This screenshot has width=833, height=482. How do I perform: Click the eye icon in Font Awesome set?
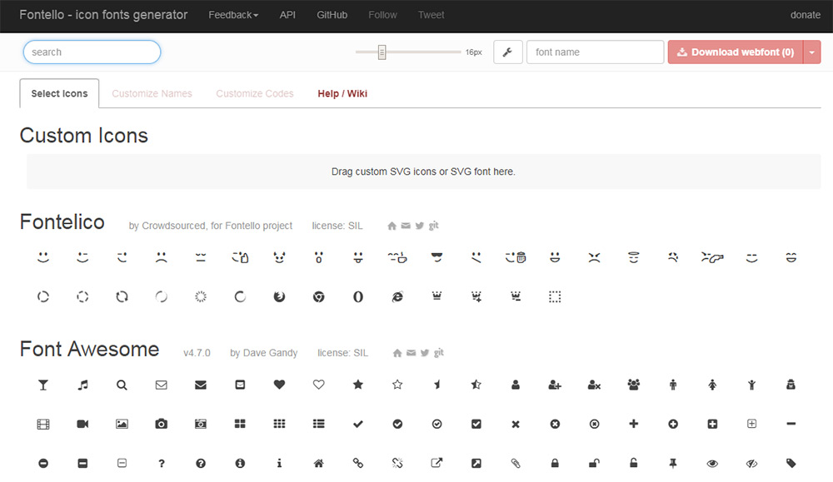(712, 463)
